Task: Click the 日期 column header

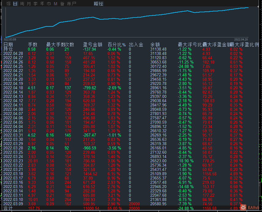Action: (x=8, y=44)
